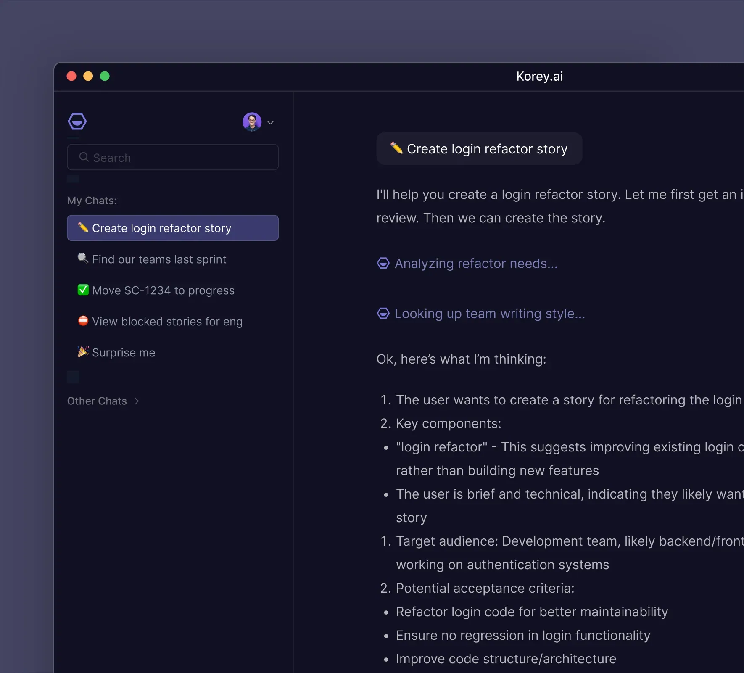The image size is (744, 673).
Task: Click Looking up team writing style line
Action: point(481,314)
